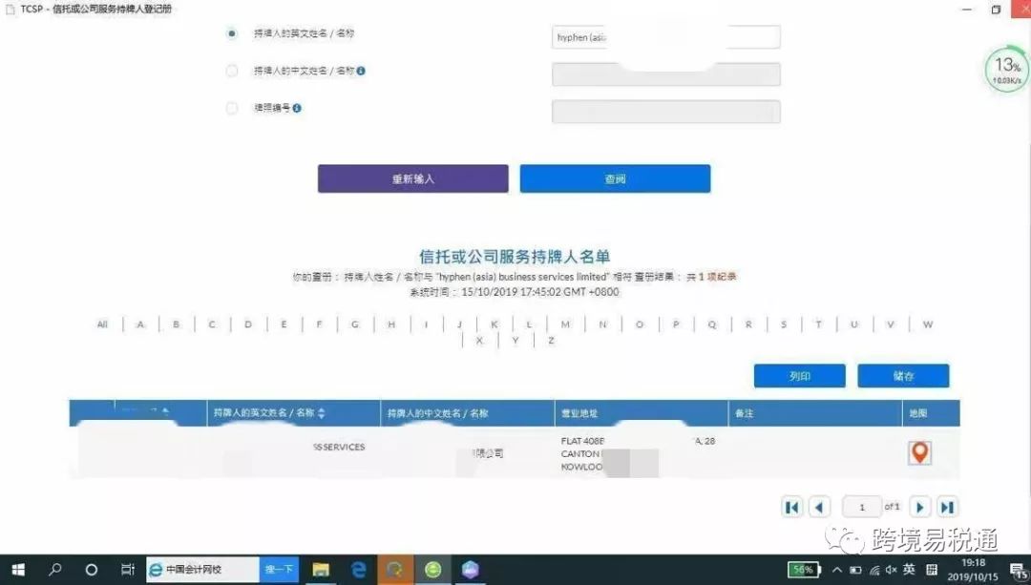Open File Explorer from the taskbar
Screen dimensions: 1031x585
coord(321,570)
